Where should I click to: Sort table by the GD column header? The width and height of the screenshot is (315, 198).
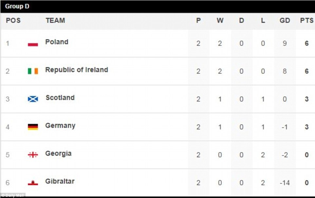[x=285, y=20]
